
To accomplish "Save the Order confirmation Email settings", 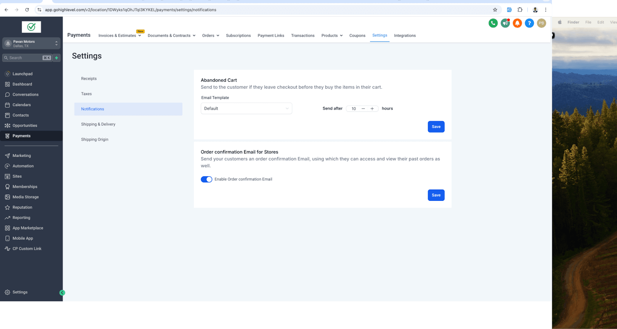I will [436, 195].
